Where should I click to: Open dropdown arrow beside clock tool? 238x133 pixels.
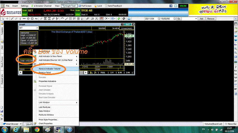tap(115, 19)
